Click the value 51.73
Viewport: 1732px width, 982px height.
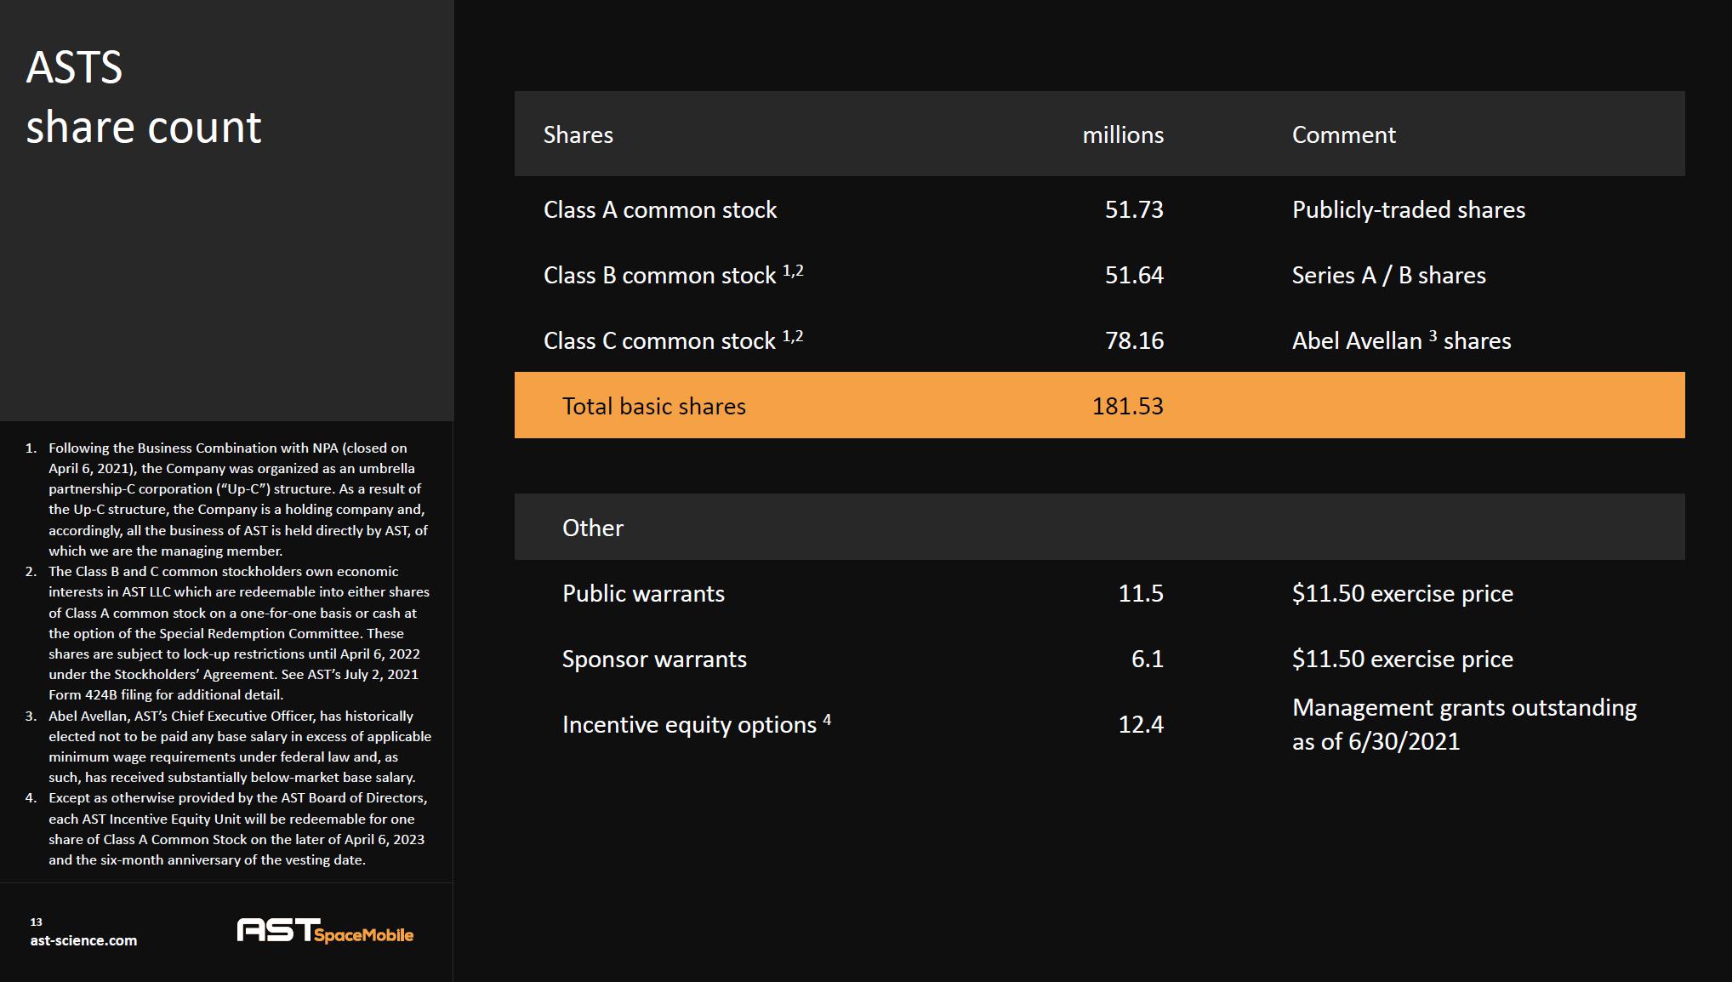coord(1134,209)
